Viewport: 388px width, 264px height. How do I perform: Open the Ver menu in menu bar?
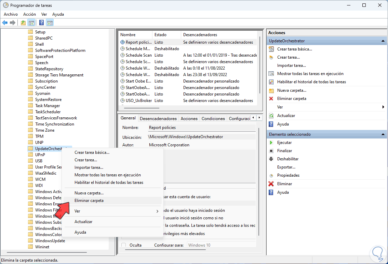(44, 14)
